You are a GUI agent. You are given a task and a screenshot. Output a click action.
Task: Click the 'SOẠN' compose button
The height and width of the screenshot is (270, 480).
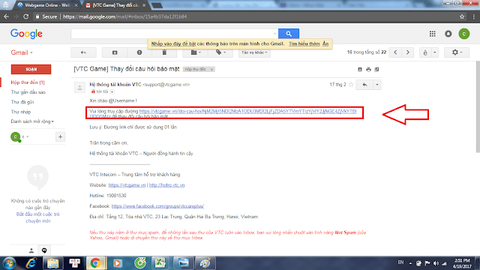point(31,69)
